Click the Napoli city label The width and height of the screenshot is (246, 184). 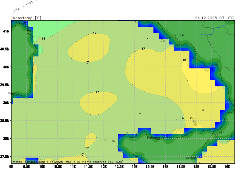[x=179, y=35]
